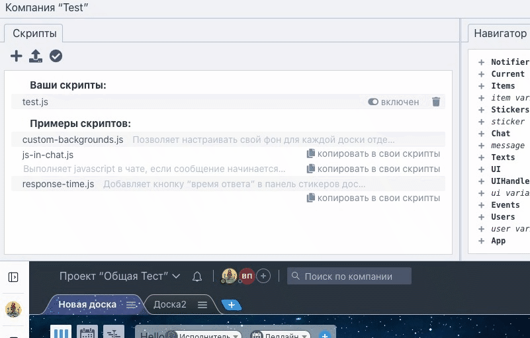The width and height of the screenshot is (530, 338).
Task: Select the Events label in navigator tree
Action: click(x=506, y=205)
